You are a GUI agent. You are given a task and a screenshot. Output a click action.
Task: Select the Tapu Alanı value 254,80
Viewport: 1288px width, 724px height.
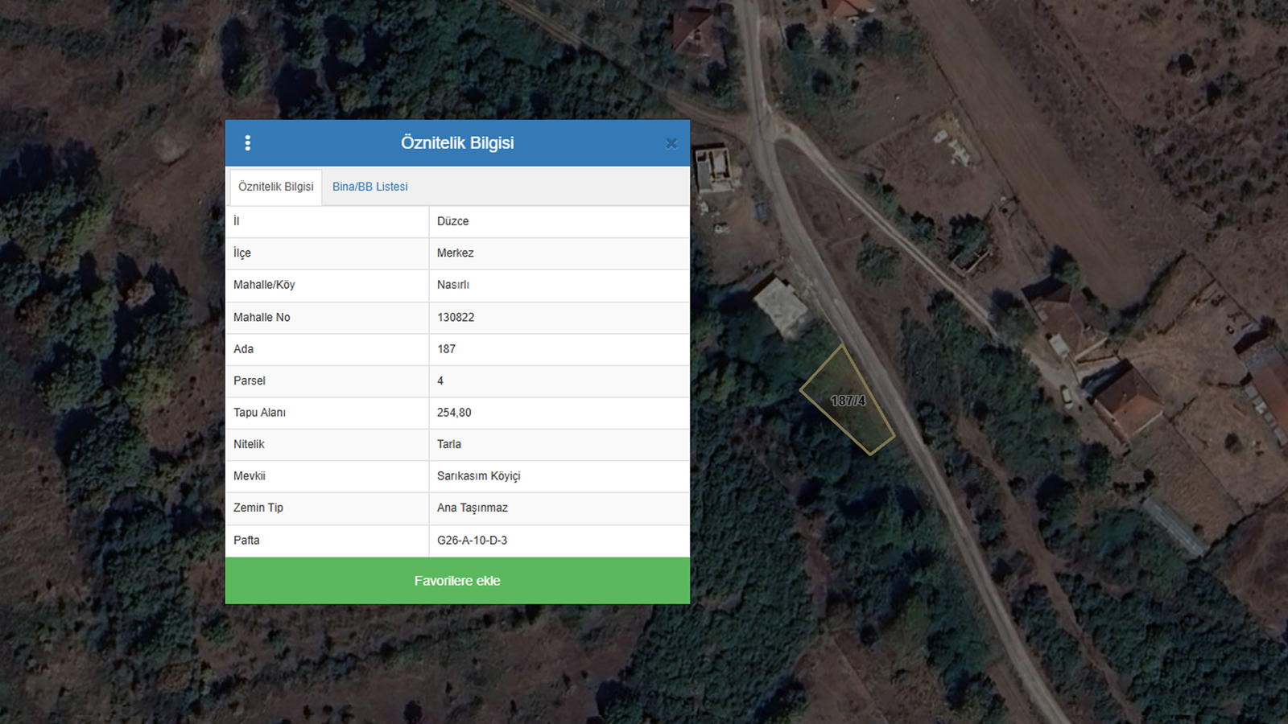pyautogui.click(x=454, y=413)
